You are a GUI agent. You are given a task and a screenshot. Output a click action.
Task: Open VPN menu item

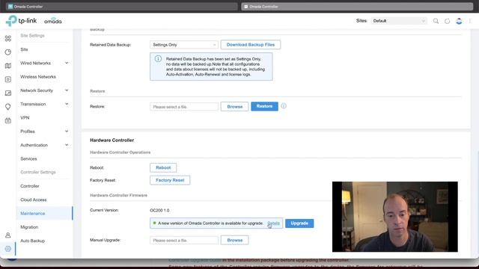(x=25, y=118)
